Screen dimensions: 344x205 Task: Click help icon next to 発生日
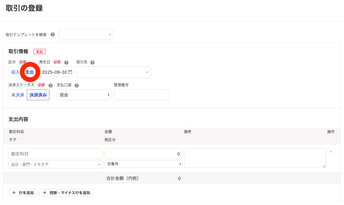coord(66,62)
